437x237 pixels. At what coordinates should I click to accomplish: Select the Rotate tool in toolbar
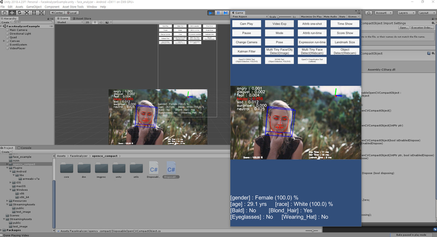pos(19,13)
